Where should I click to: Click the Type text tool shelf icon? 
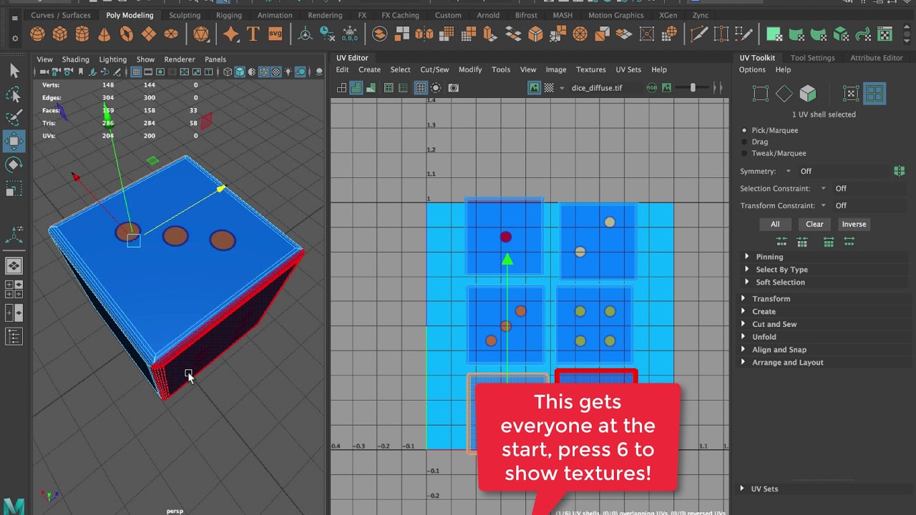[x=253, y=34]
